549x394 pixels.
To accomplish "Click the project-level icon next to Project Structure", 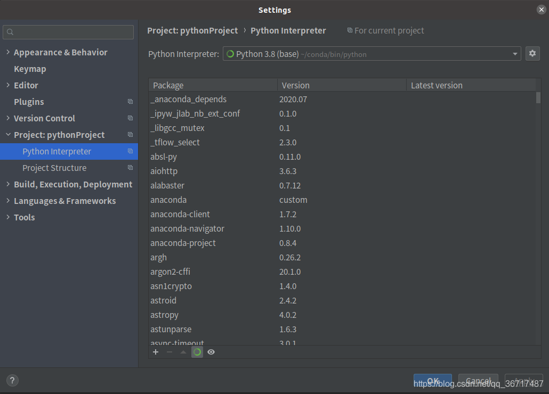I will pyautogui.click(x=130, y=168).
